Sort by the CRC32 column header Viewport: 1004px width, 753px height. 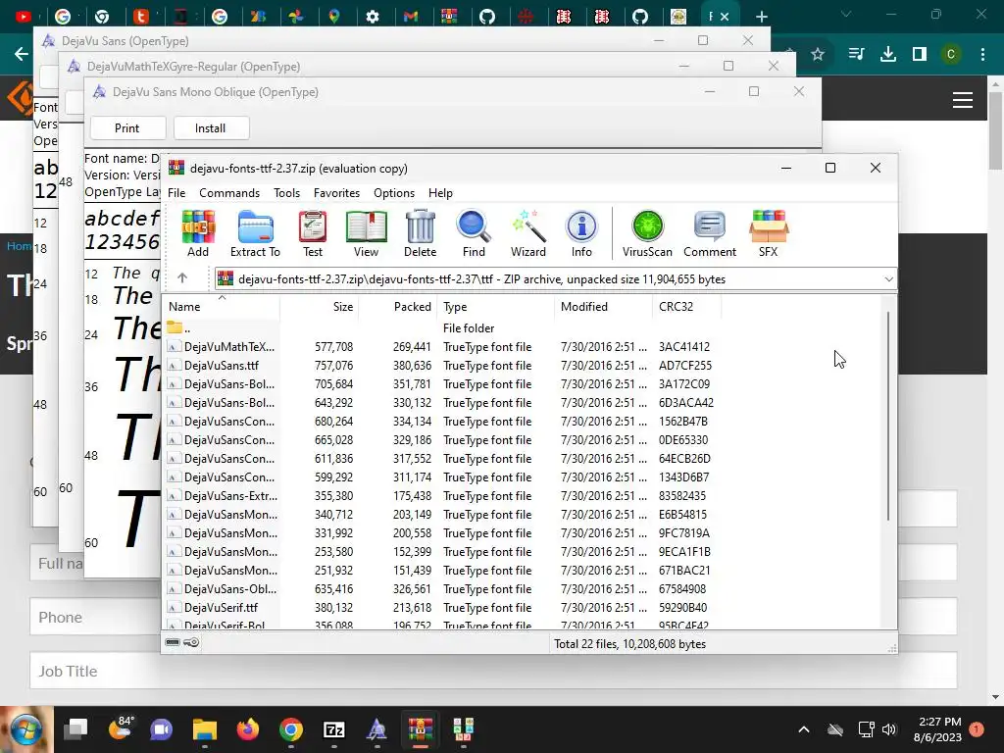point(686,307)
